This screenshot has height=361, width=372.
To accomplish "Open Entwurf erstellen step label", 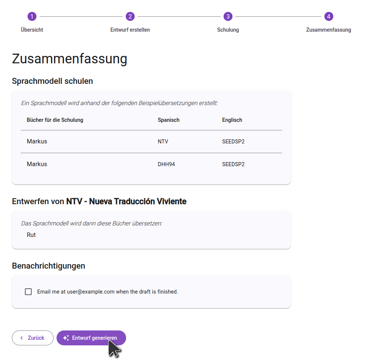I will click(130, 30).
